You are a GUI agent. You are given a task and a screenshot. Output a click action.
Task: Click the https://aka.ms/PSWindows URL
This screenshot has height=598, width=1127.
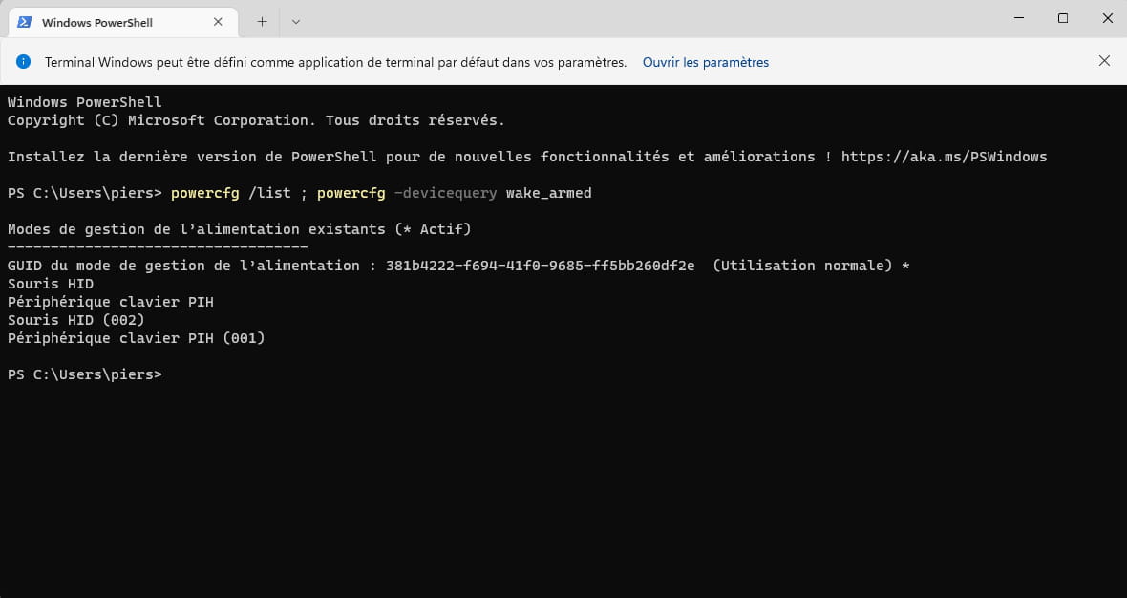[944, 157]
